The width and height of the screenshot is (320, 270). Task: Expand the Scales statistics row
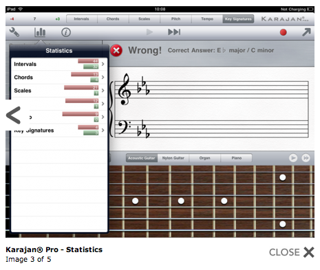(x=59, y=91)
